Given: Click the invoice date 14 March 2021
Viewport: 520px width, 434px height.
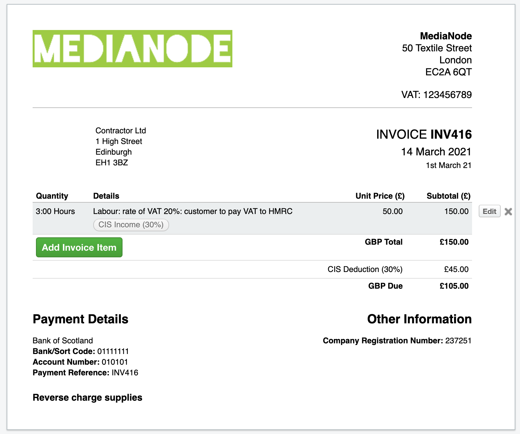Looking at the screenshot, I should tap(436, 152).
